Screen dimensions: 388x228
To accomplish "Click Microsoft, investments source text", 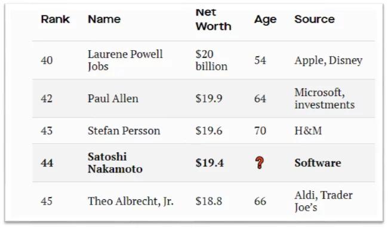I will click(325, 98).
